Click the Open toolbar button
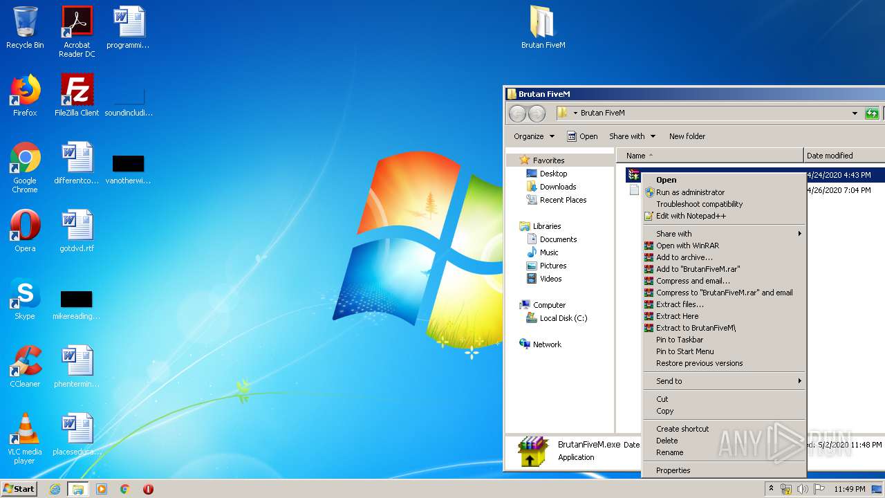Viewport: 885px width, 498px height. pyautogui.click(x=582, y=136)
